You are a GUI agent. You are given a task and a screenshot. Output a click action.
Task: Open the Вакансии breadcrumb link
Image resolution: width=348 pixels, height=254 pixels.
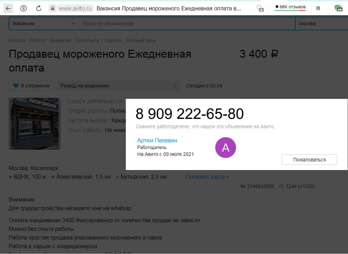(x=61, y=40)
